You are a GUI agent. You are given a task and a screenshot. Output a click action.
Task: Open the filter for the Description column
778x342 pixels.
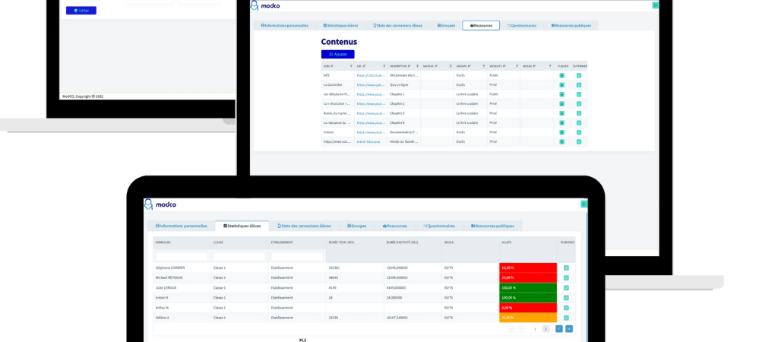(418, 66)
